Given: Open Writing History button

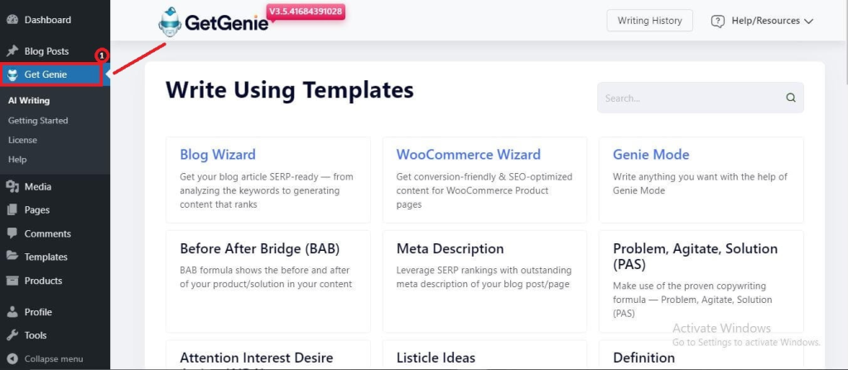Looking at the screenshot, I should (x=649, y=21).
